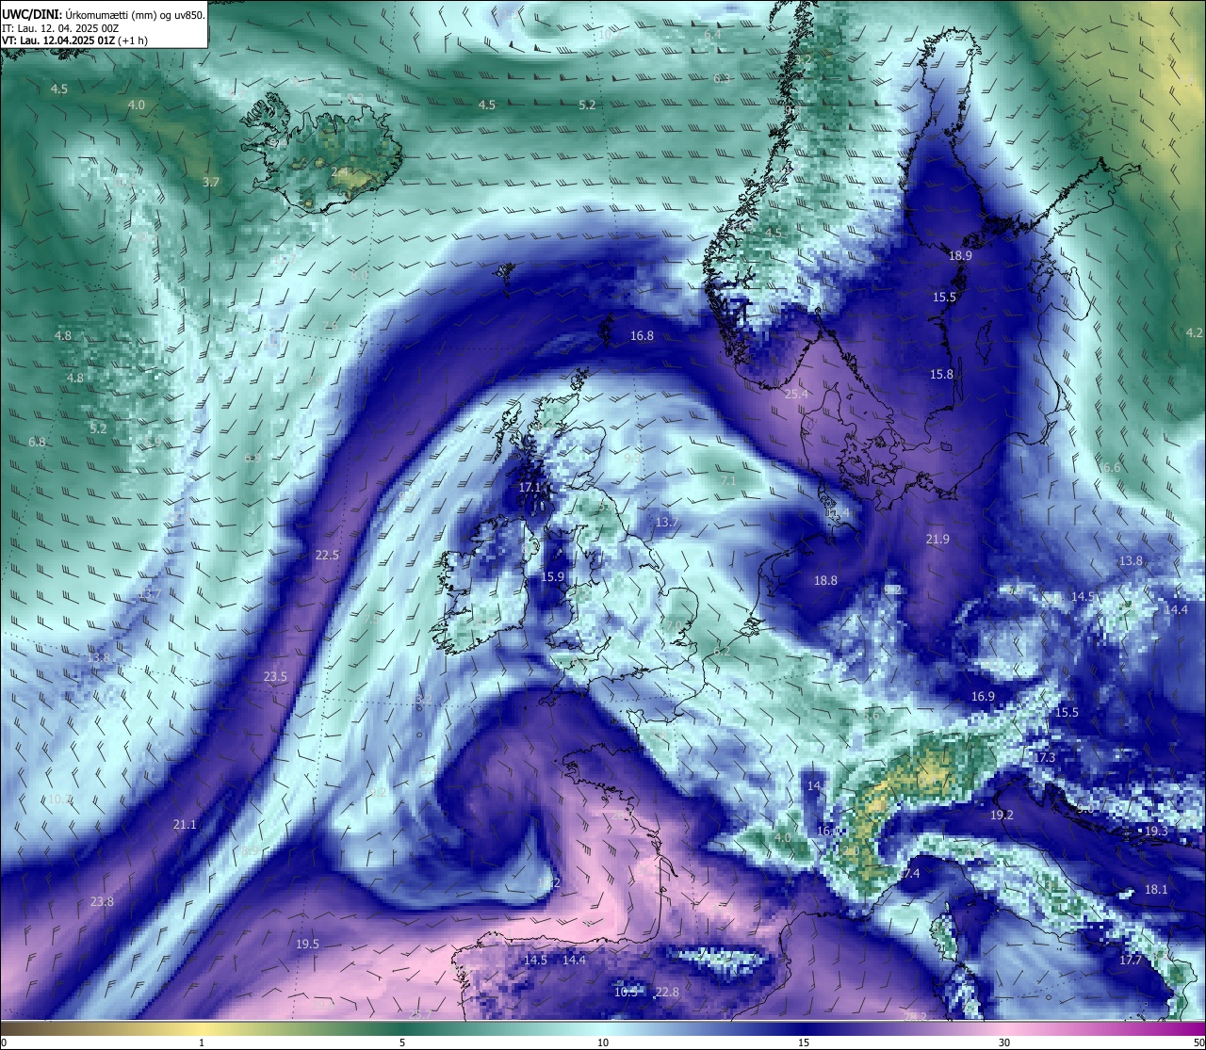
Task: Click the 6.4 value at the top
Action: 712,34
